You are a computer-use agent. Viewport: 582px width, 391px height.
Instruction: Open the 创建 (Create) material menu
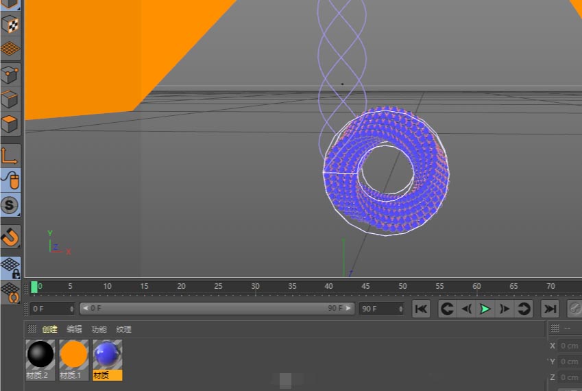coord(49,329)
